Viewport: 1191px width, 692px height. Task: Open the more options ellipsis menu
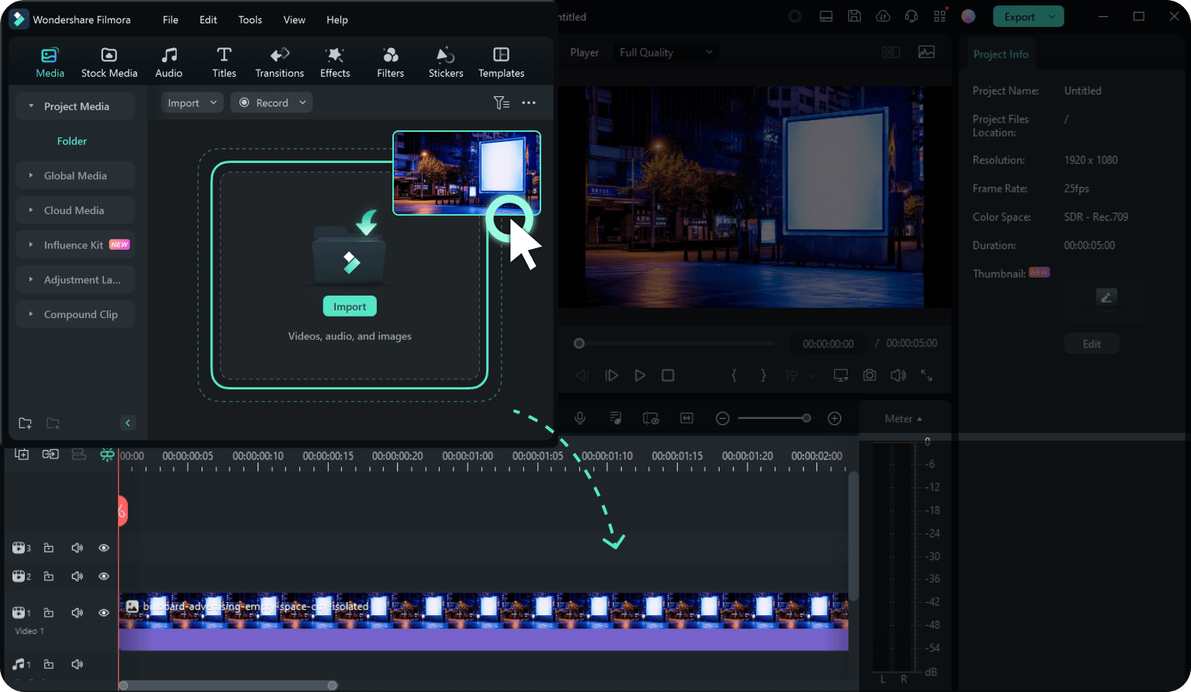pos(529,102)
